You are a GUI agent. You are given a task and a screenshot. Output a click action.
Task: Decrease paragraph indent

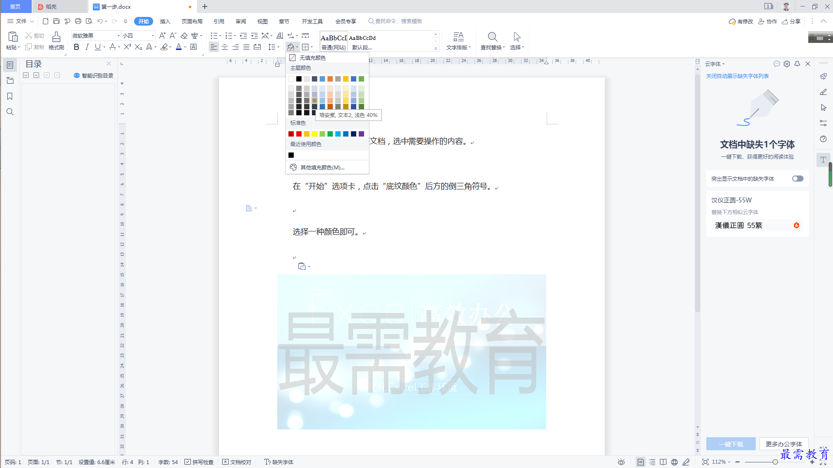[x=243, y=36]
